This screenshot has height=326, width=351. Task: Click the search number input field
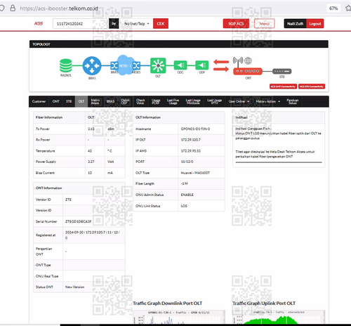80,24
